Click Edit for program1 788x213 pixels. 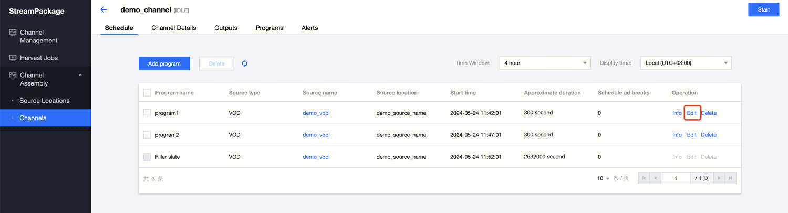(692, 113)
